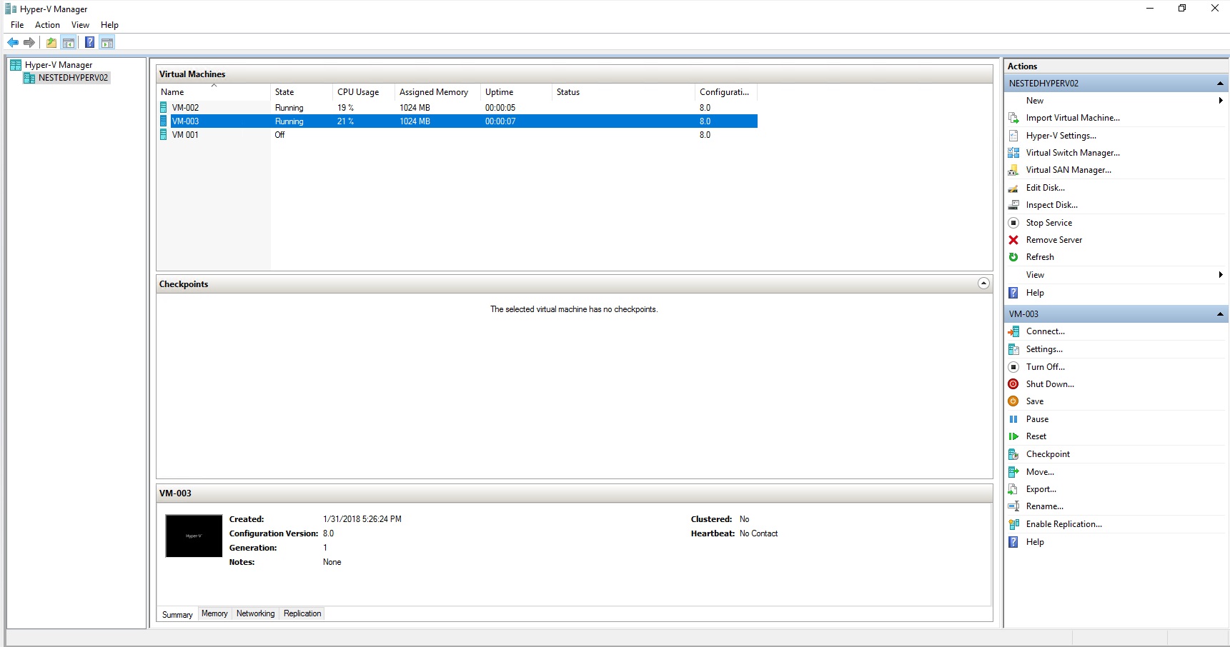
Task: Toggle the Show/Hide Action Pane icon
Action: (x=107, y=43)
